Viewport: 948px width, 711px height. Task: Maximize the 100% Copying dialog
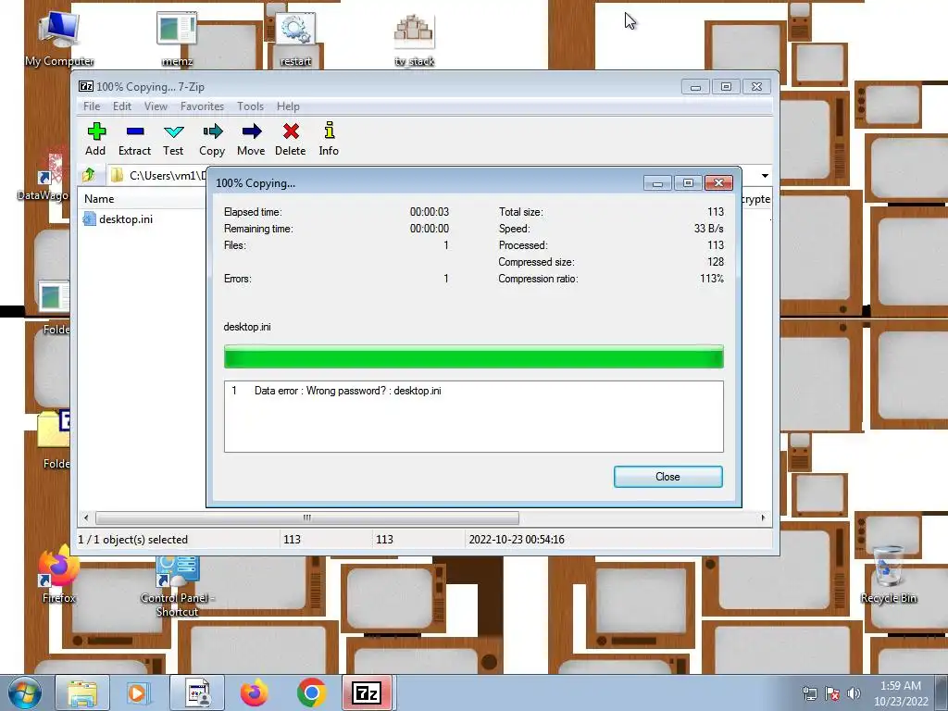point(688,183)
